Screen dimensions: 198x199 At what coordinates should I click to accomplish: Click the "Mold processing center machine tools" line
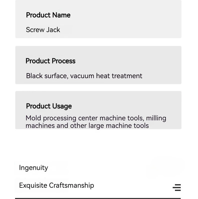pos(85,118)
